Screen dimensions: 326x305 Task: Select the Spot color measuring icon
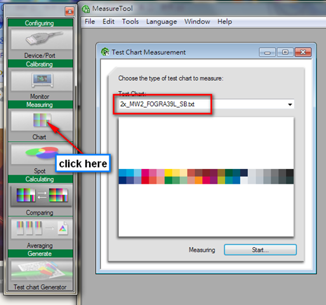click(x=42, y=153)
